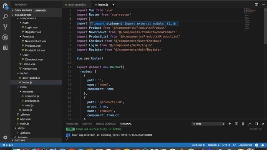Viewport: 267px width, 150px height.
Task: Collapse the router folder
Action: click(24, 73)
